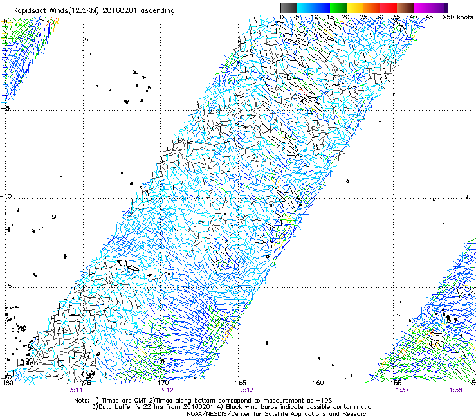Select the '40' legend scale label
The width and height of the screenshot is (476, 418).
point(413,17)
